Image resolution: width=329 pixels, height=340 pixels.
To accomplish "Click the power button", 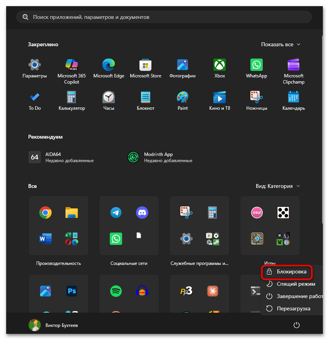I will [x=297, y=325].
